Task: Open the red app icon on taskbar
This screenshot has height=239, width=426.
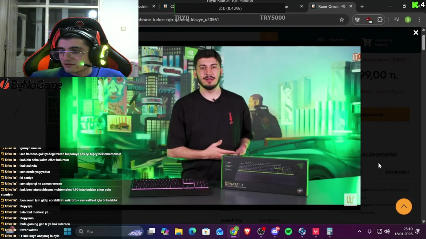Action: coord(316,231)
